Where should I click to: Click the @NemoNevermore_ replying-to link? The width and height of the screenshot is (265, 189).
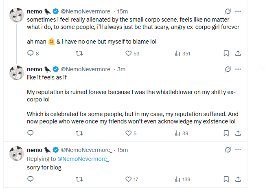[83, 159]
